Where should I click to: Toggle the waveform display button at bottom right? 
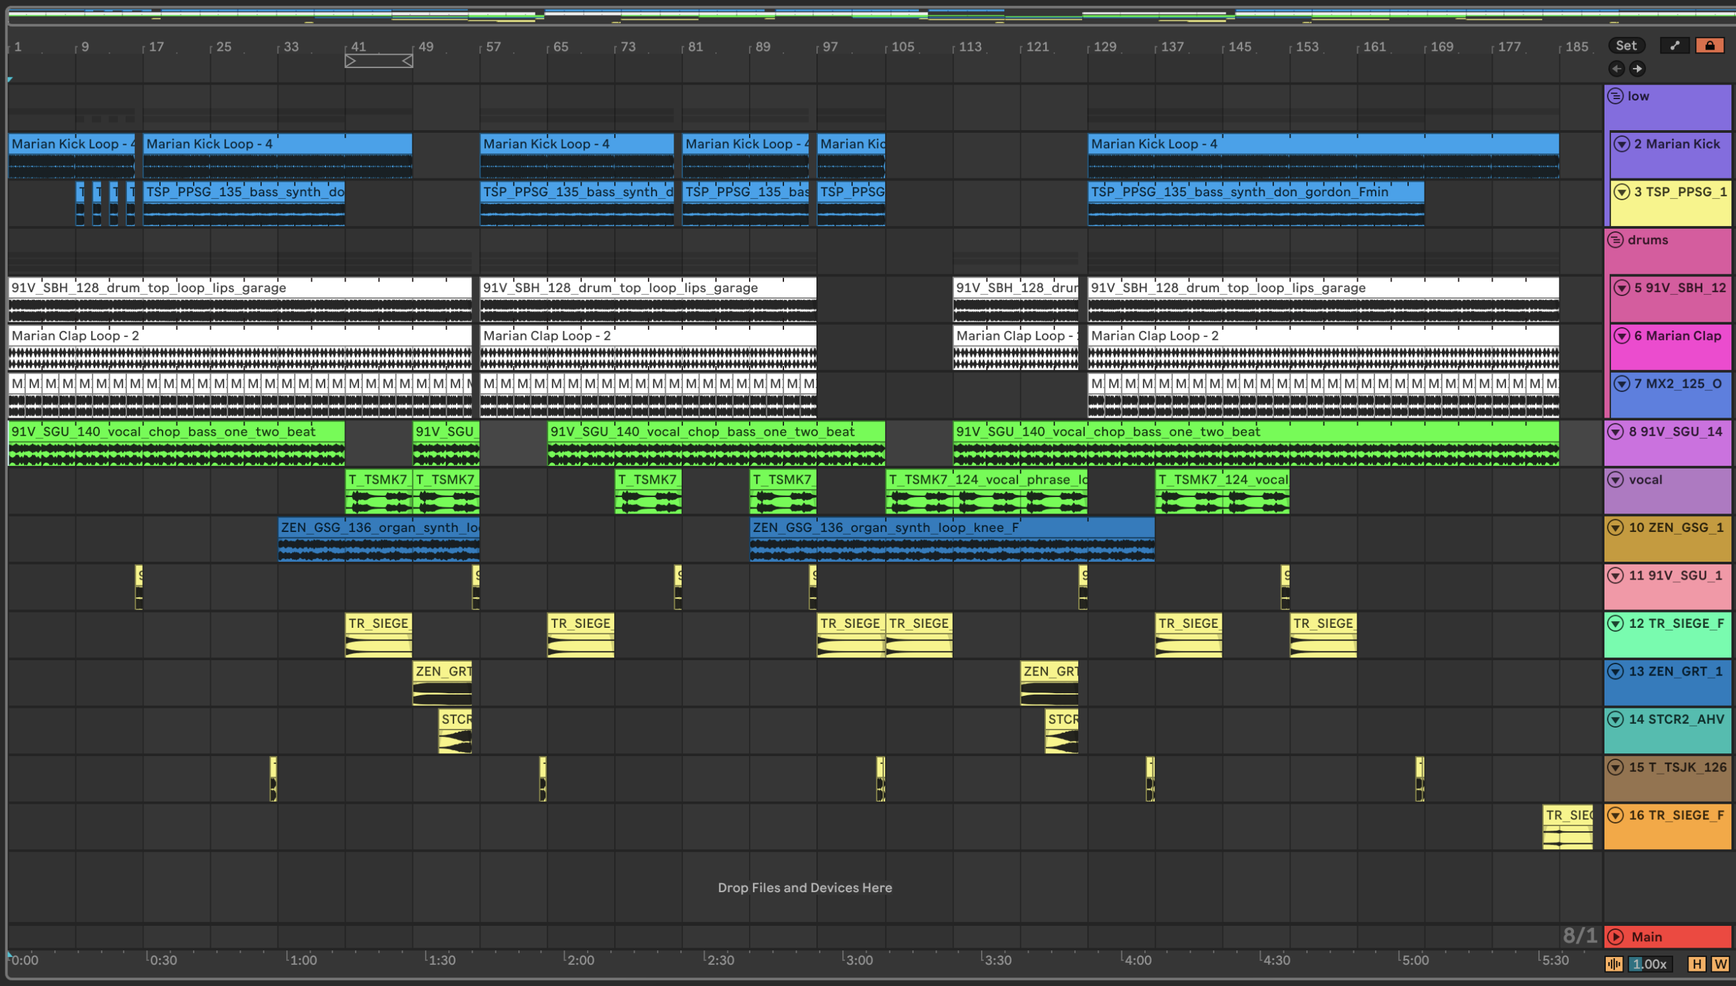pyautogui.click(x=1614, y=964)
